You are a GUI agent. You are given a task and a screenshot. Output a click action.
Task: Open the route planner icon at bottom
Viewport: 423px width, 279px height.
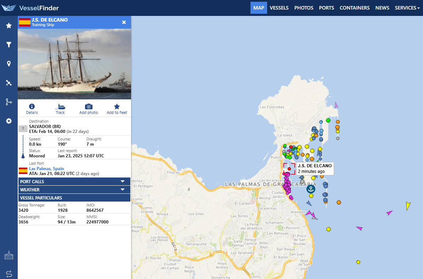(x=9, y=274)
